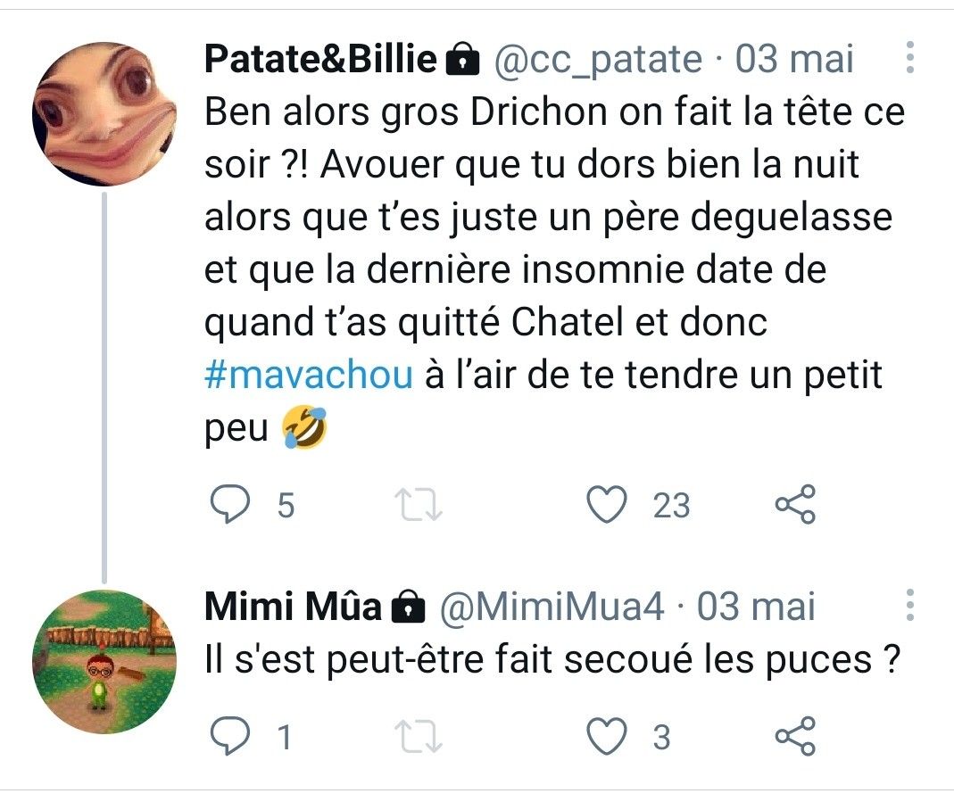Open the @cc_patate handle
This screenshot has height=810, width=954.
click(597, 60)
